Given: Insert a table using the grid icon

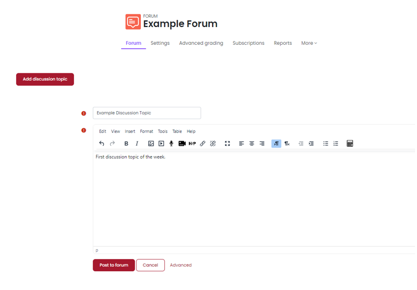Looking at the screenshot, I should pyautogui.click(x=350, y=143).
